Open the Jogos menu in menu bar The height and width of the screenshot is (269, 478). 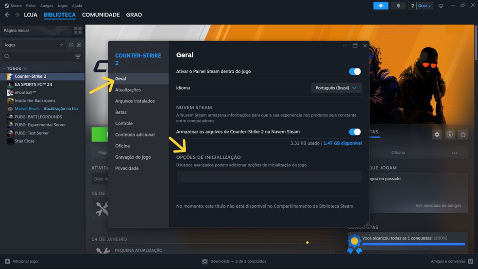click(x=63, y=5)
